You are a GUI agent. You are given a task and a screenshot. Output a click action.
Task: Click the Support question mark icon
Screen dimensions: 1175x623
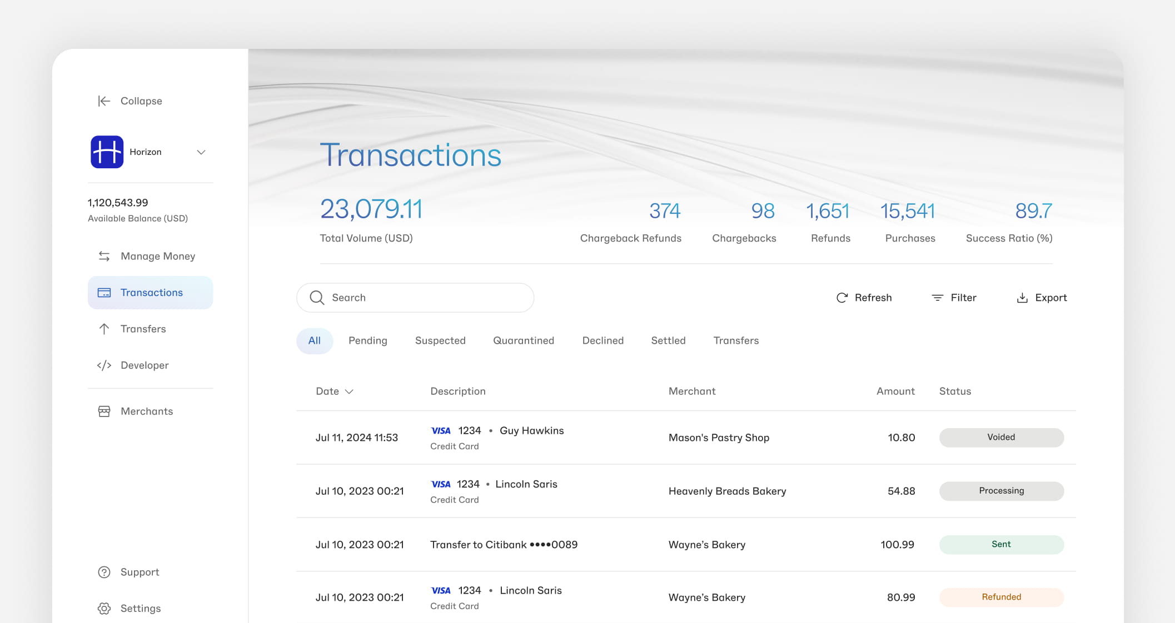(x=104, y=572)
